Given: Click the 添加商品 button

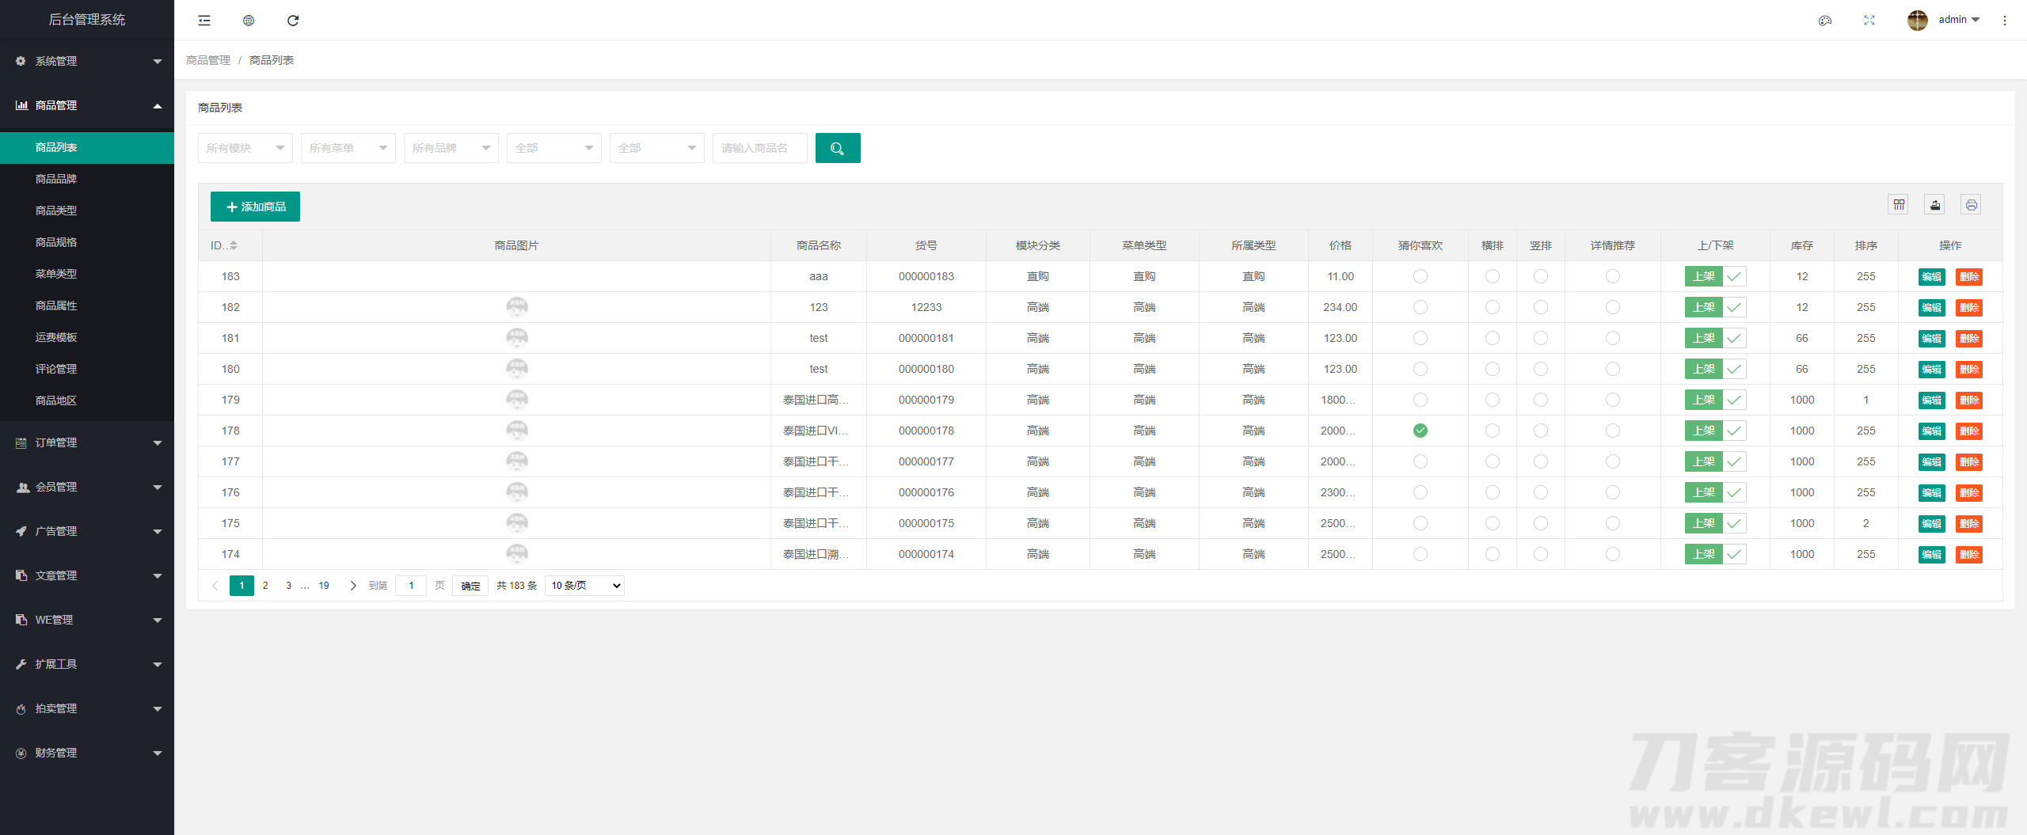Looking at the screenshot, I should point(255,207).
